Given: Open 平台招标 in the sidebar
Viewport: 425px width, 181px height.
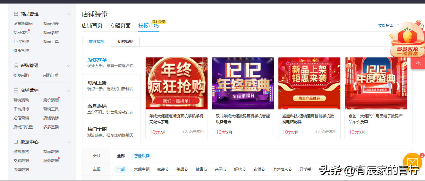Looking at the screenshot, I should tap(21, 109).
